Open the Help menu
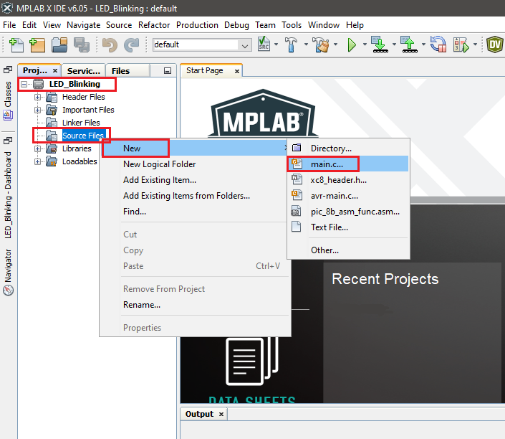505x439 pixels. point(355,25)
